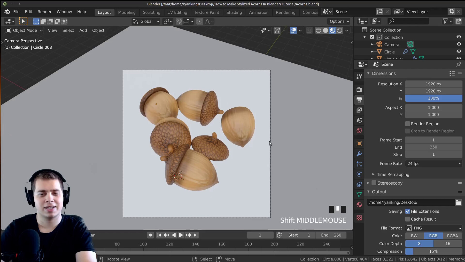Open the Output properties tab icon
This screenshot has width=465, height=262.
[359, 100]
